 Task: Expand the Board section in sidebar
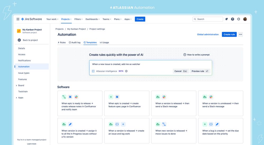(x=16, y=86)
